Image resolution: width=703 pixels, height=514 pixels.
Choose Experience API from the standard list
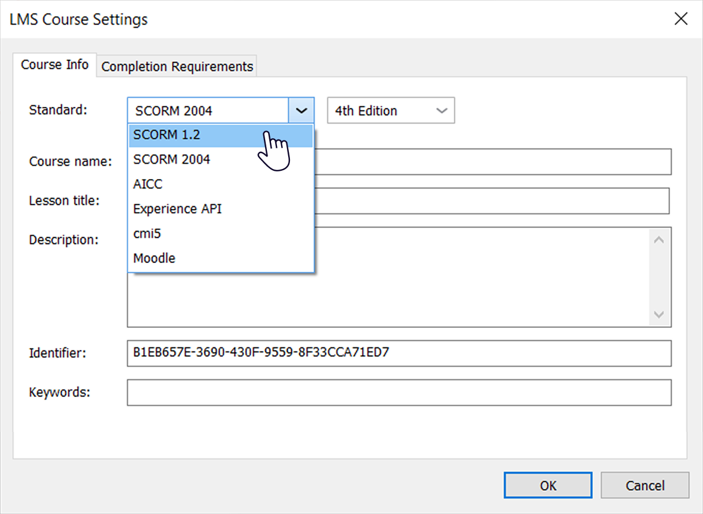pyautogui.click(x=176, y=209)
